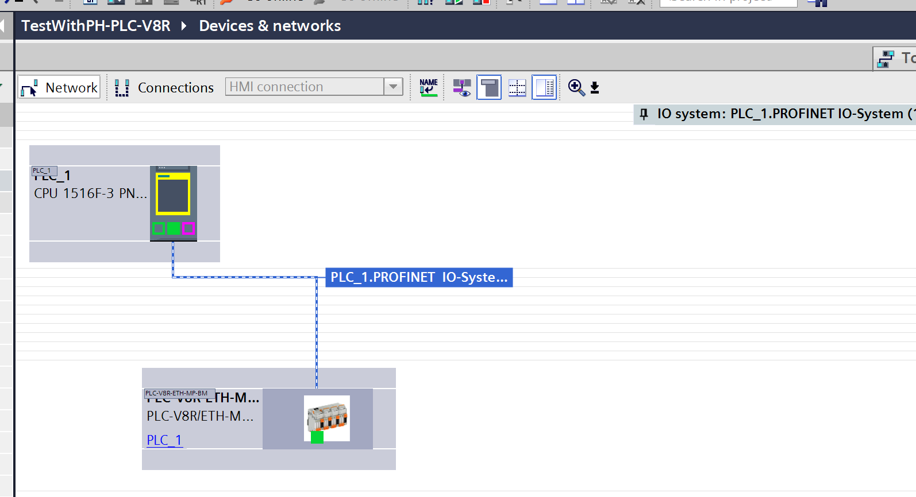Image resolution: width=916 pixels, height=497 pixels.
Task: Click the PLC-V8R/ETH device thumbnail
Action: [327, 416]
